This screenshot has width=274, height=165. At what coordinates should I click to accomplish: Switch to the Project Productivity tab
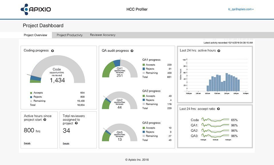(x=69, y=35)
